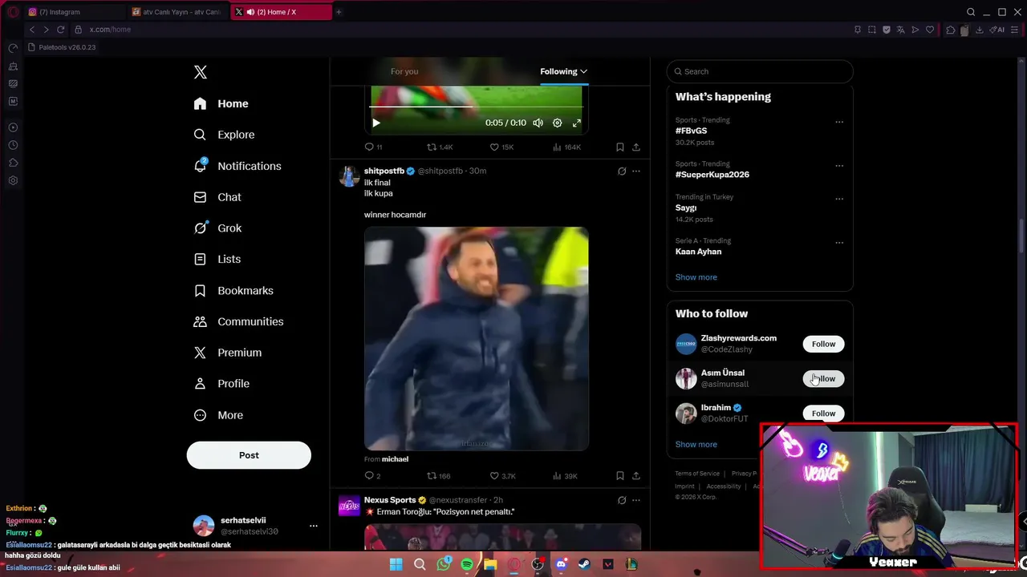Open video settings gear
The image size is (1027, 577).
pyautogui.click(x=558, y=123)
